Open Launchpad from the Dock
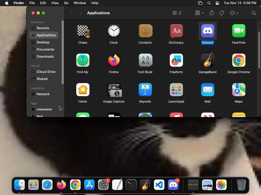This screenshot has width=261, height=195. pos(33,185)
